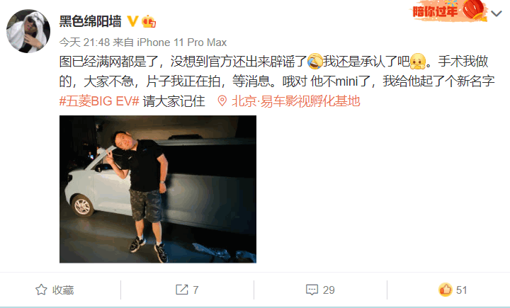This screenshot has height=308, width=510.
Task: Open the 北京·易车影视孵化基地 location link
Action: tap(295, 101)
